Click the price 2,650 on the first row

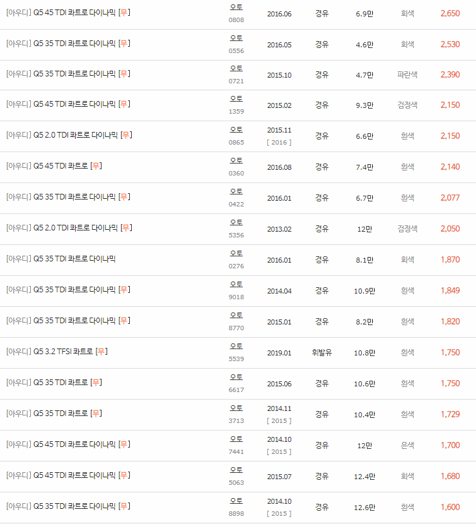point(450,13)
